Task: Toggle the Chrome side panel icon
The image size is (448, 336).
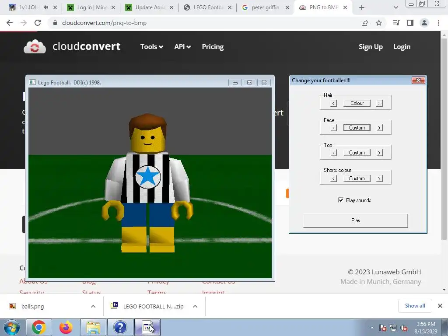Action: click(410, 23)
